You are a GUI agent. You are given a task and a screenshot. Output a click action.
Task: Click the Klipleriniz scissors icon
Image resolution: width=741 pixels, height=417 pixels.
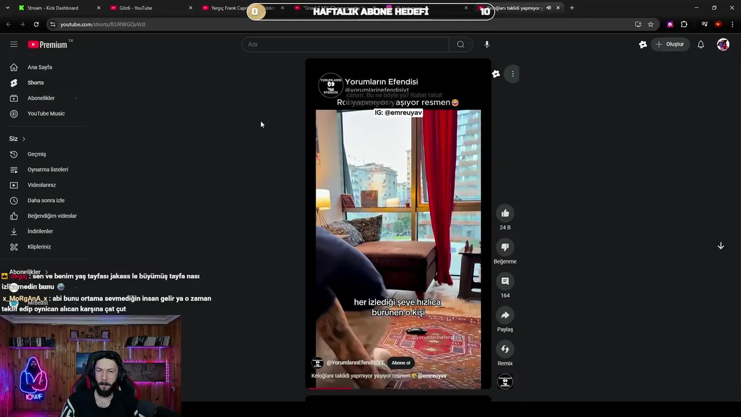[x=14, y=247]
